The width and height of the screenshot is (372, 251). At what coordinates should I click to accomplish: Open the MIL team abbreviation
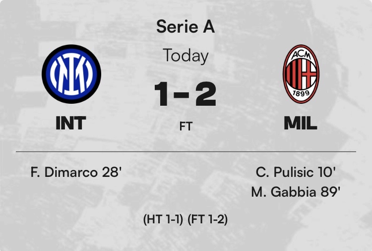[x=301, y=123]
